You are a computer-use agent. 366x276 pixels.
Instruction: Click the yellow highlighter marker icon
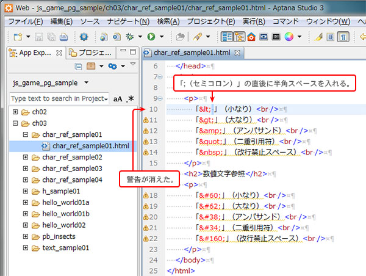(x=318, y=37)
